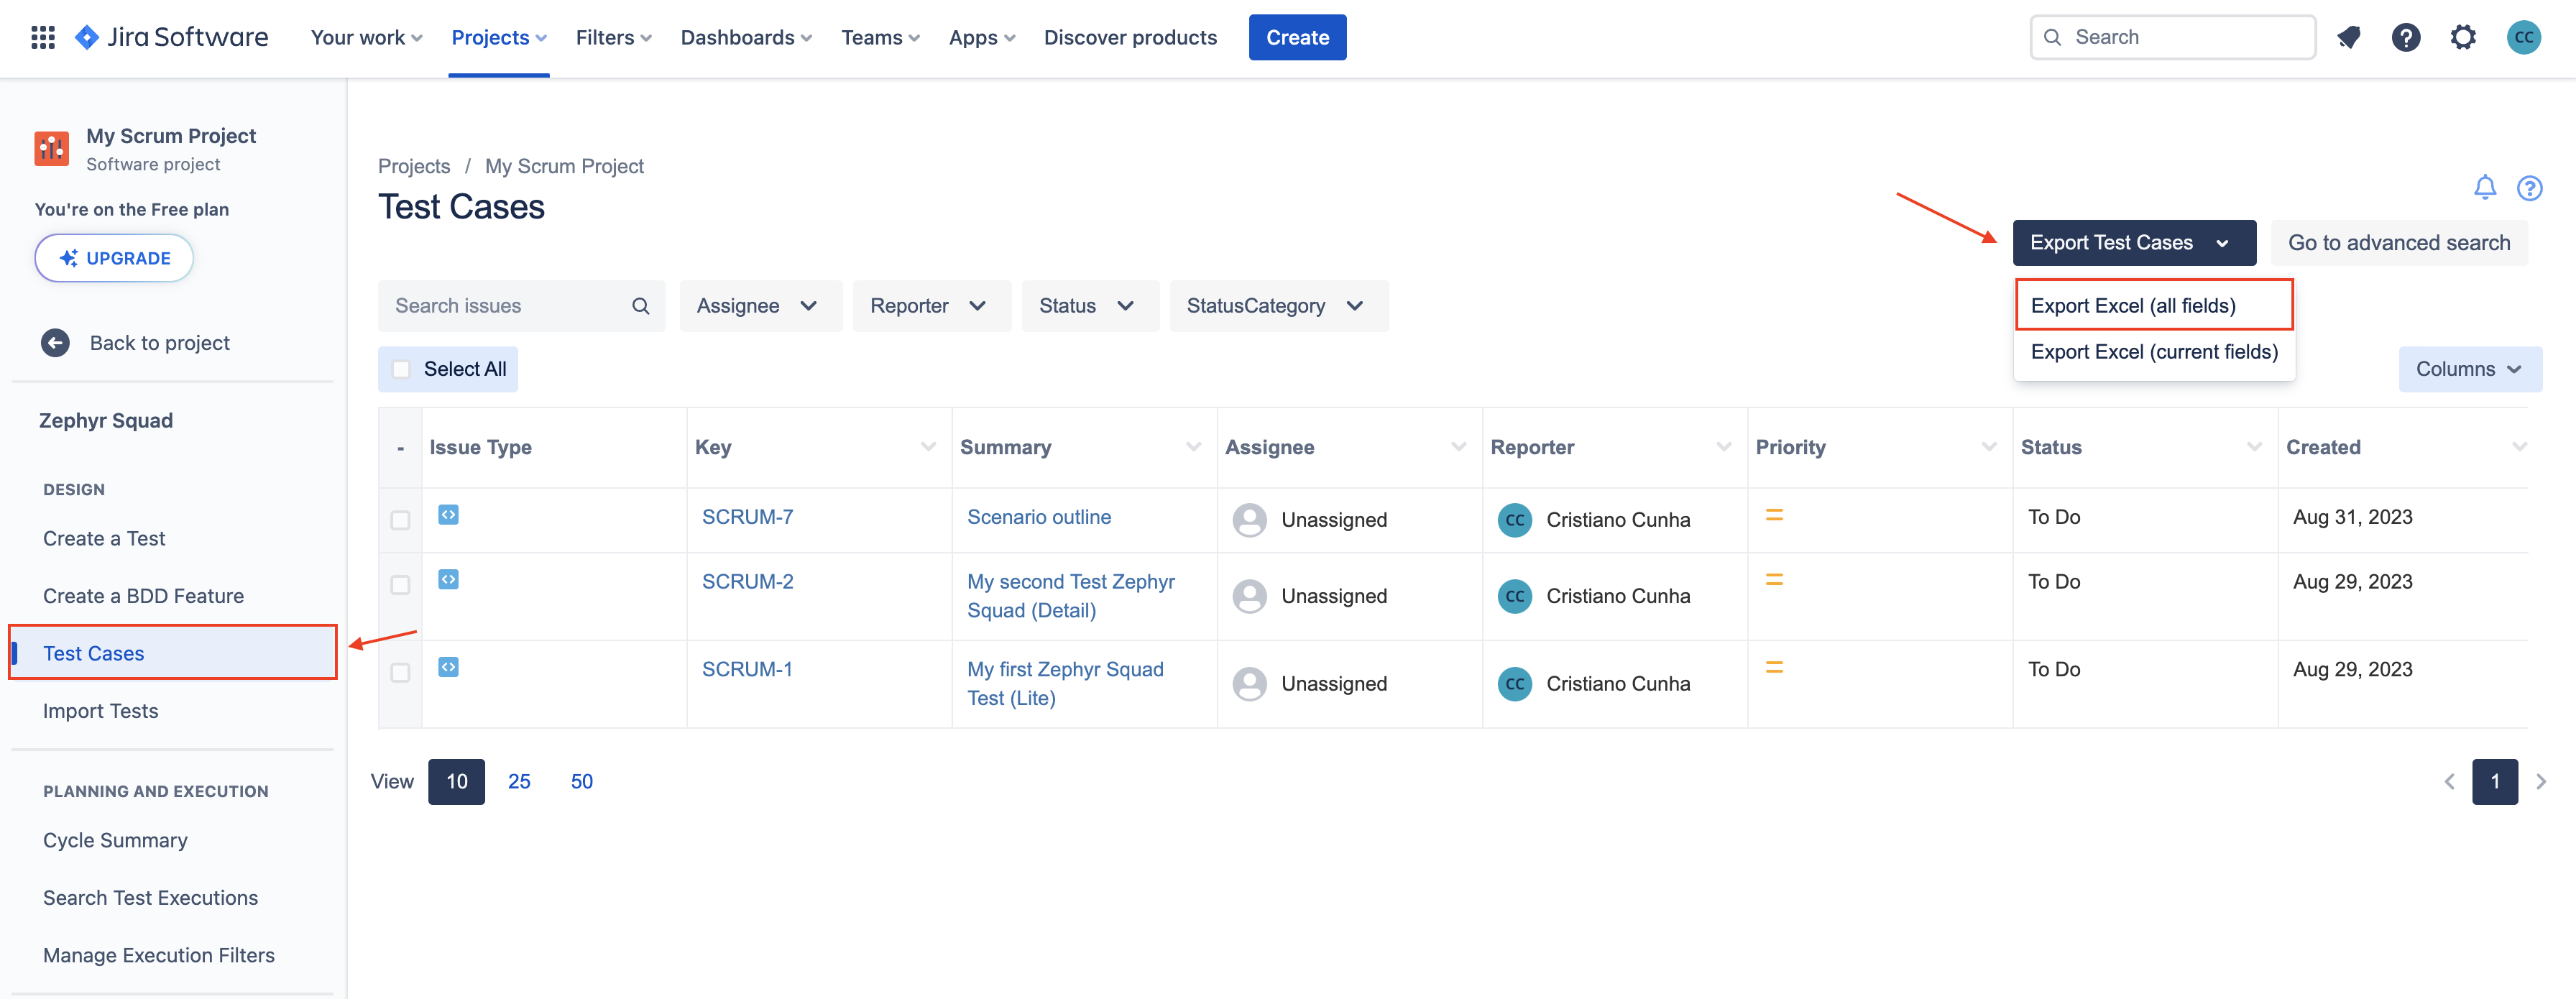Click the Unassigned avatar in SCRUM-1 row
The height and width of the screenshot is (999, 2576).
coord(1249,684)
